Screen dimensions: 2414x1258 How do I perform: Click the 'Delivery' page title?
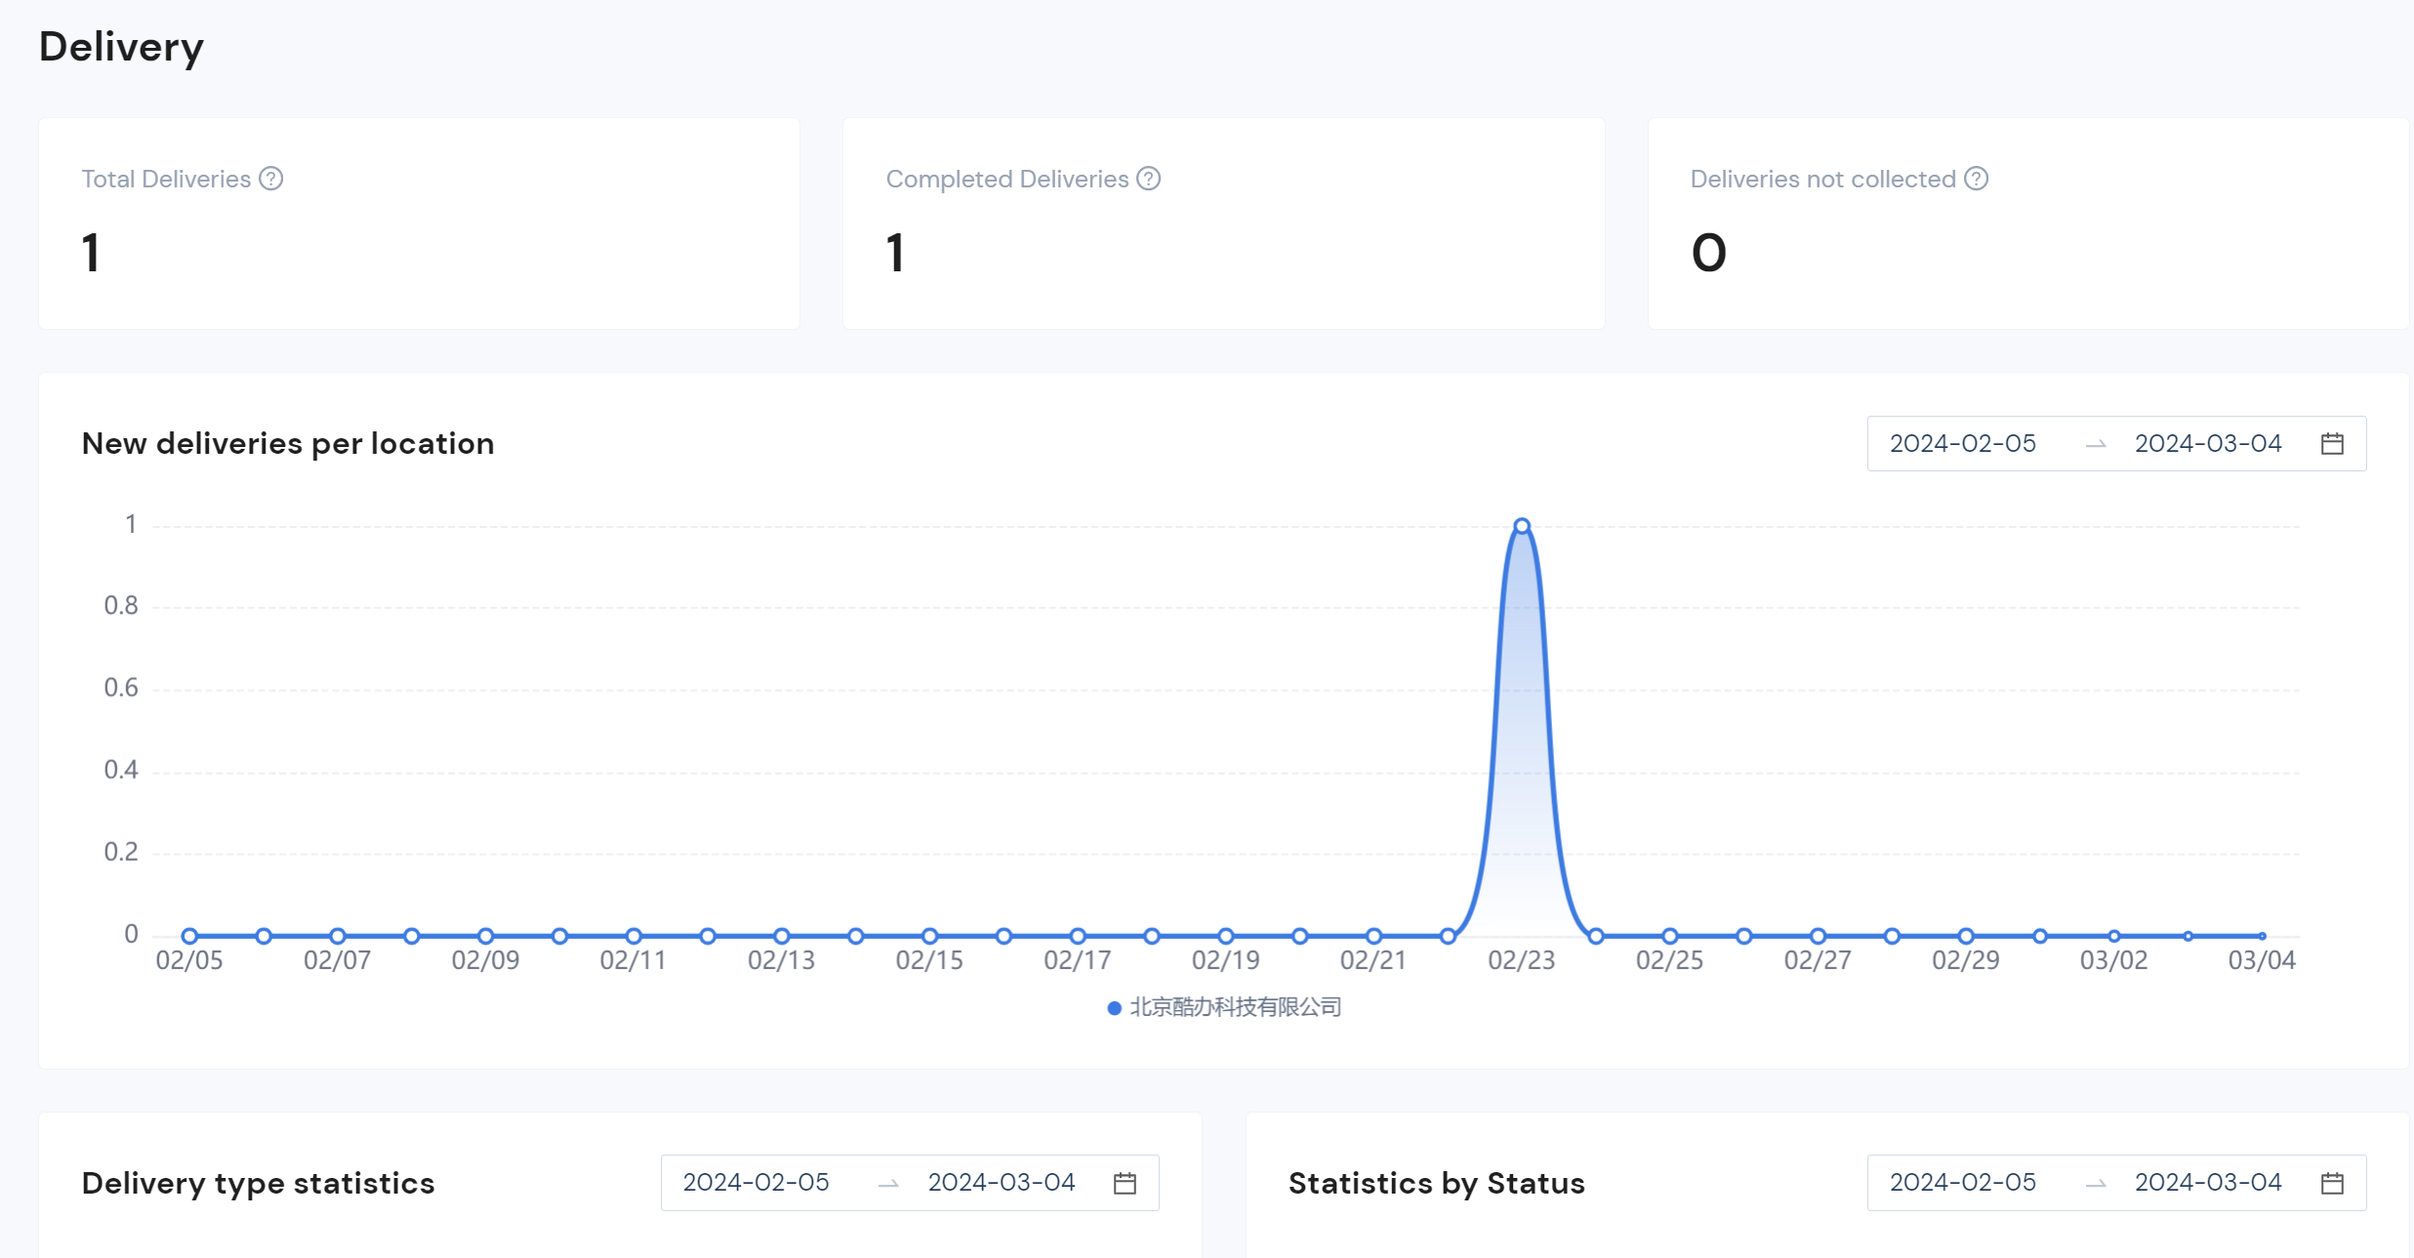[121, 47]
